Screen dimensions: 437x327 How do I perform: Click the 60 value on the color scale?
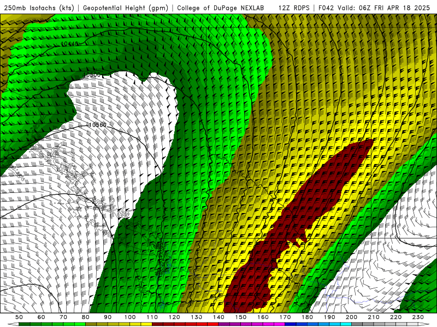tap(41, 317)
